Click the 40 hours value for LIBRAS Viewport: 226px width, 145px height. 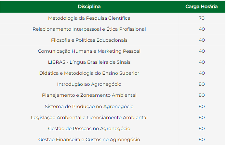coord(202,62)
